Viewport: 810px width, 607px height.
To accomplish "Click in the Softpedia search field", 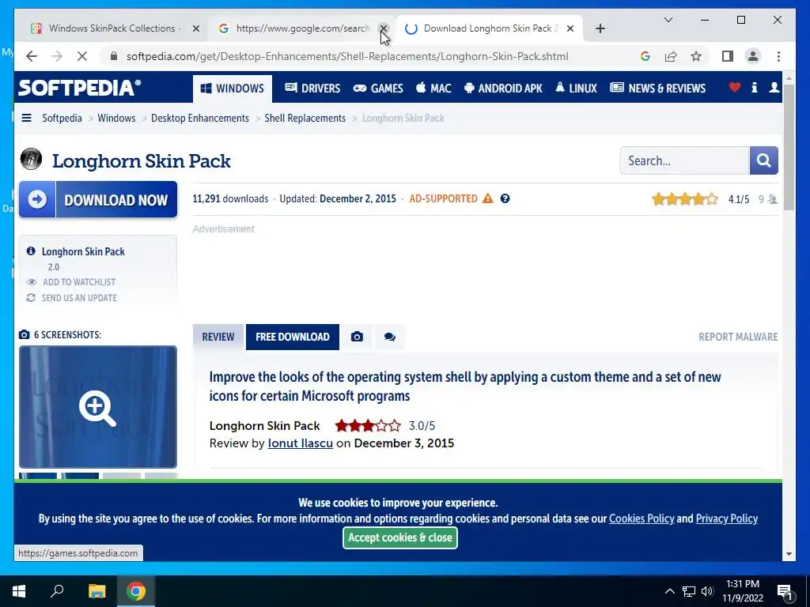I will [684, 160].
